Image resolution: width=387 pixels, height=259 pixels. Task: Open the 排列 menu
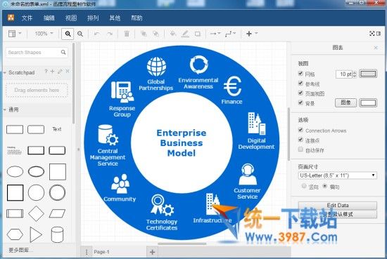point(93,18)
